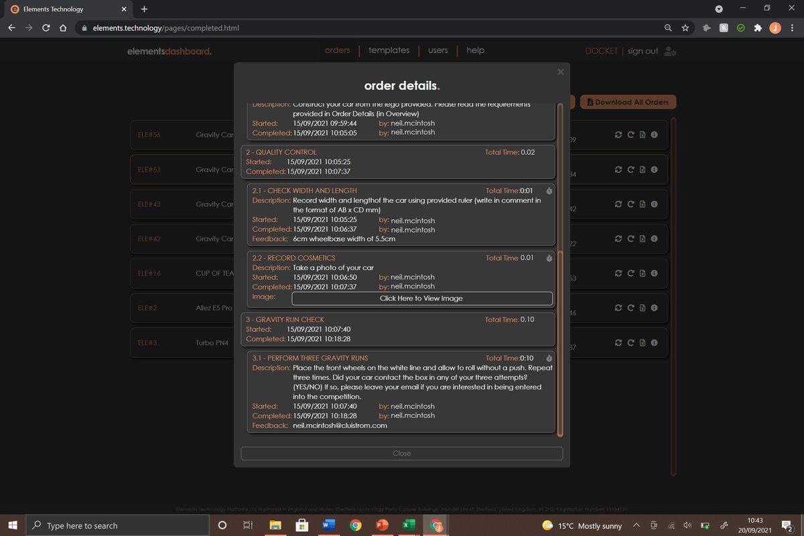
Task: Click stopwatch icon on 2.2 Record Cosmetics
Action: click(549, 258)
